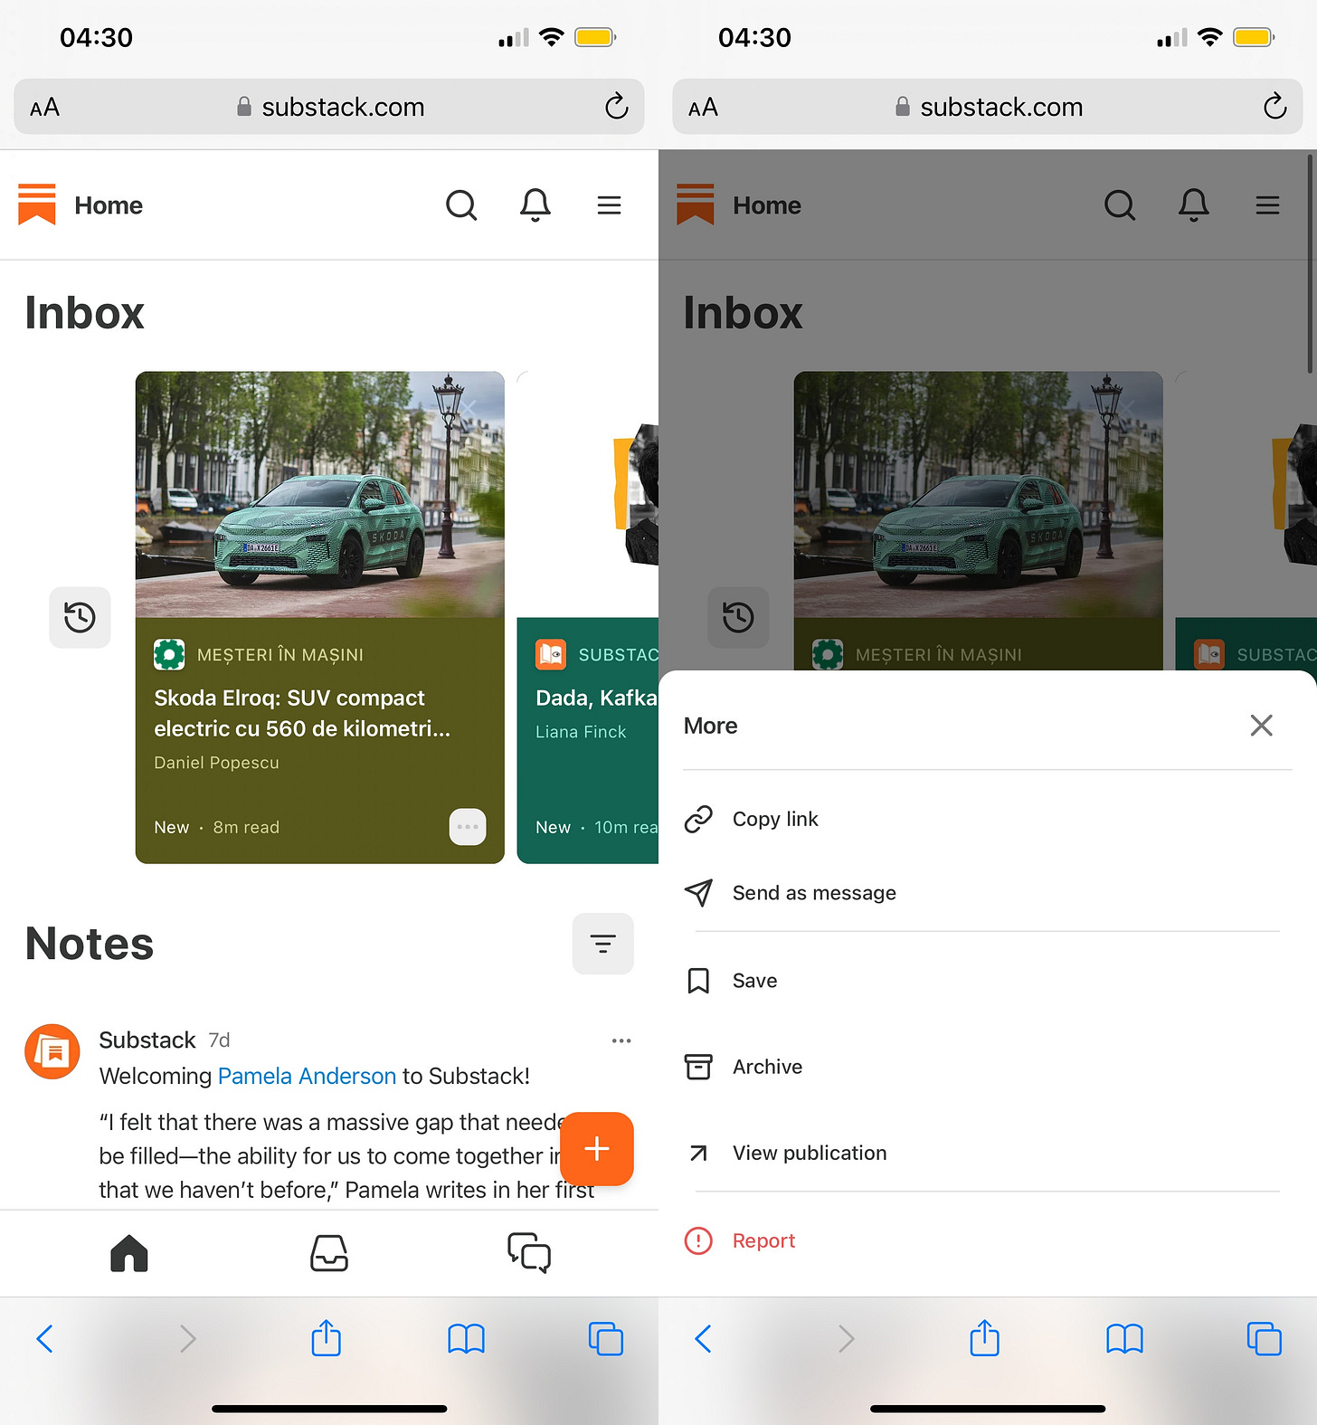Open Safari tabs overview on left screen
The image size is (1317, 1425).
tap(606, 1338)
